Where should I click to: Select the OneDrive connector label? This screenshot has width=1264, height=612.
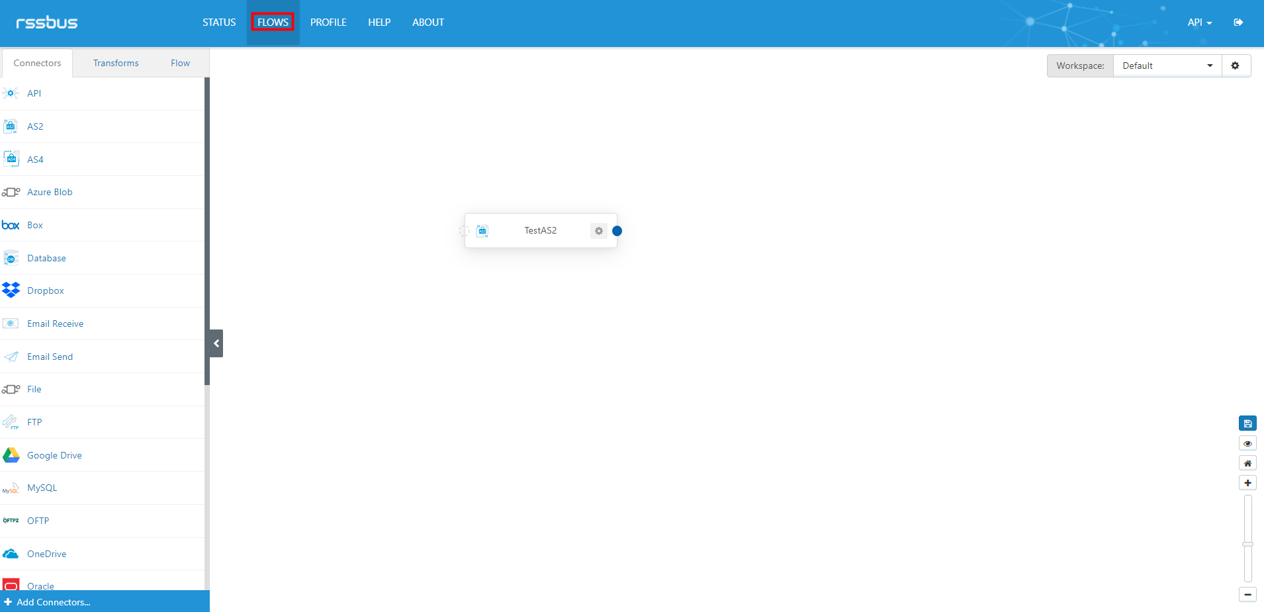pos(46,554)
